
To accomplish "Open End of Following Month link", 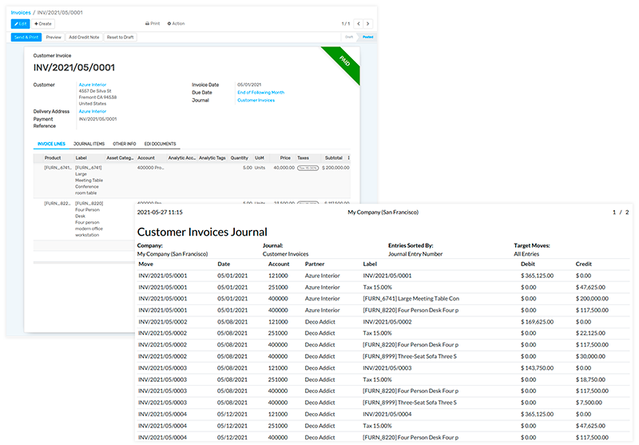I will [x=261, y=93].
